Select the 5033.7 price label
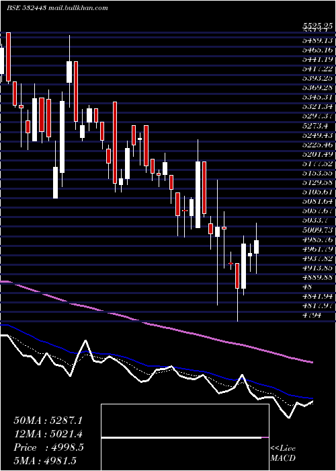Viewport: 336px width, 471px height. click(314, 220)
